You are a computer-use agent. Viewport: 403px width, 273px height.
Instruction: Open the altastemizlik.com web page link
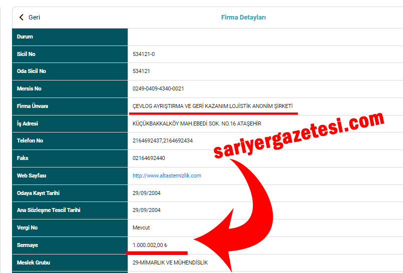pyautogui.click(x=167, y=175)
